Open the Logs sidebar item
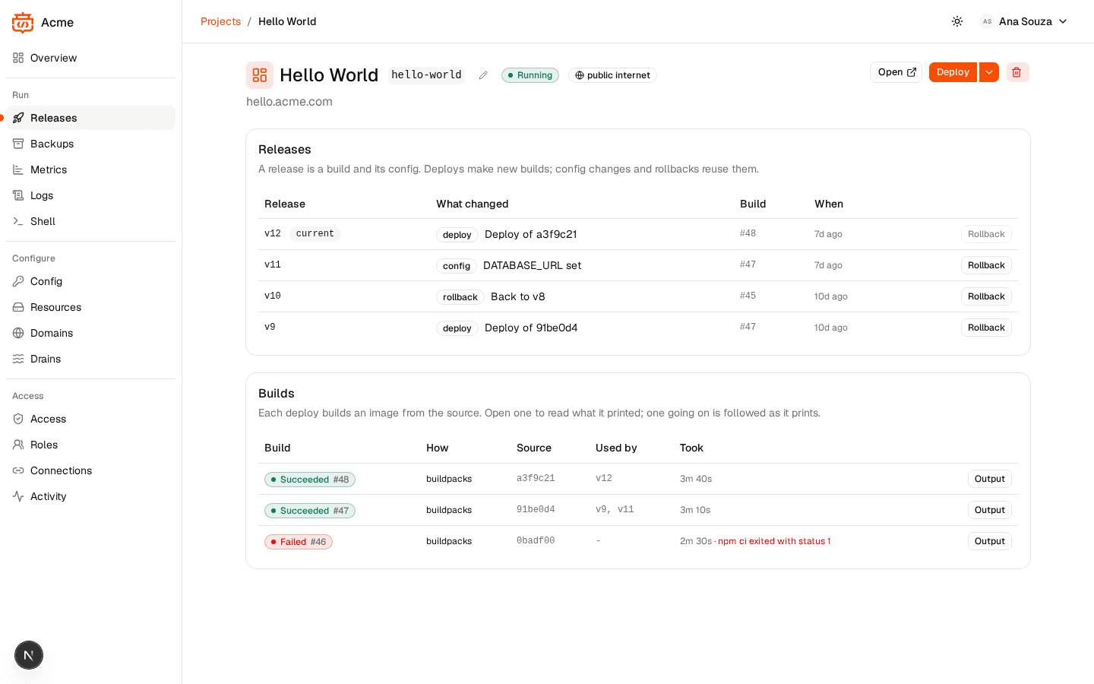 91,195
